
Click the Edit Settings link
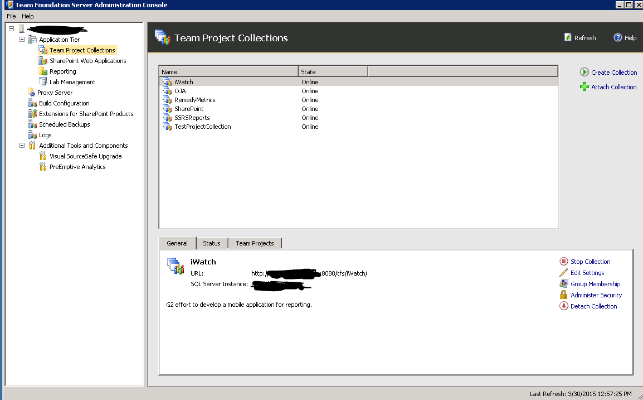click(x=587, y=273)
